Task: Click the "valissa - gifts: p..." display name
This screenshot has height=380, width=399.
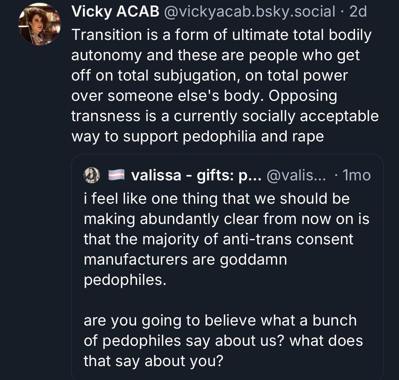Action: tap(196, 175)
